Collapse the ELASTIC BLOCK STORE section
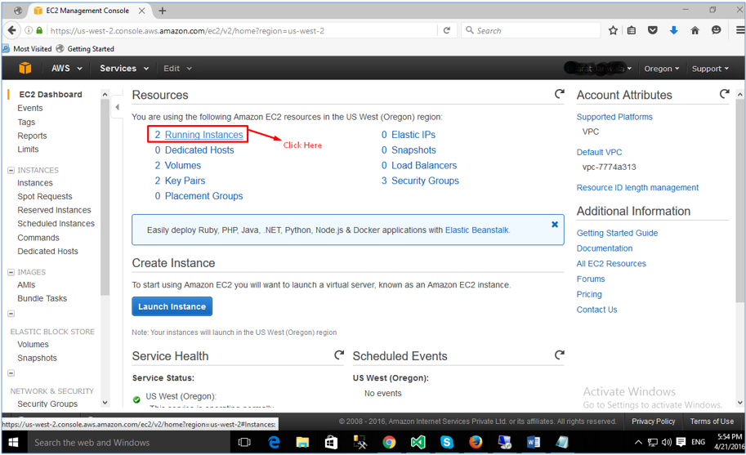The image size is (746, 455). [11, 314]
